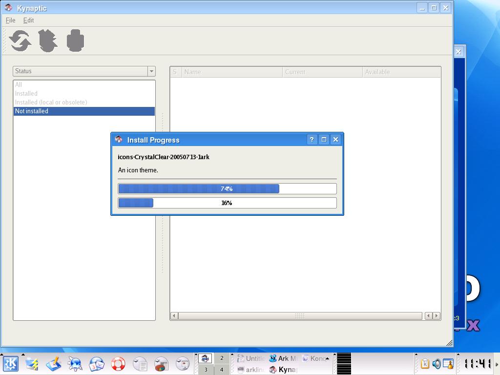Select the 'Installed' status filter
The width and height of the screenshot is (500, 375).
point(84,93)
